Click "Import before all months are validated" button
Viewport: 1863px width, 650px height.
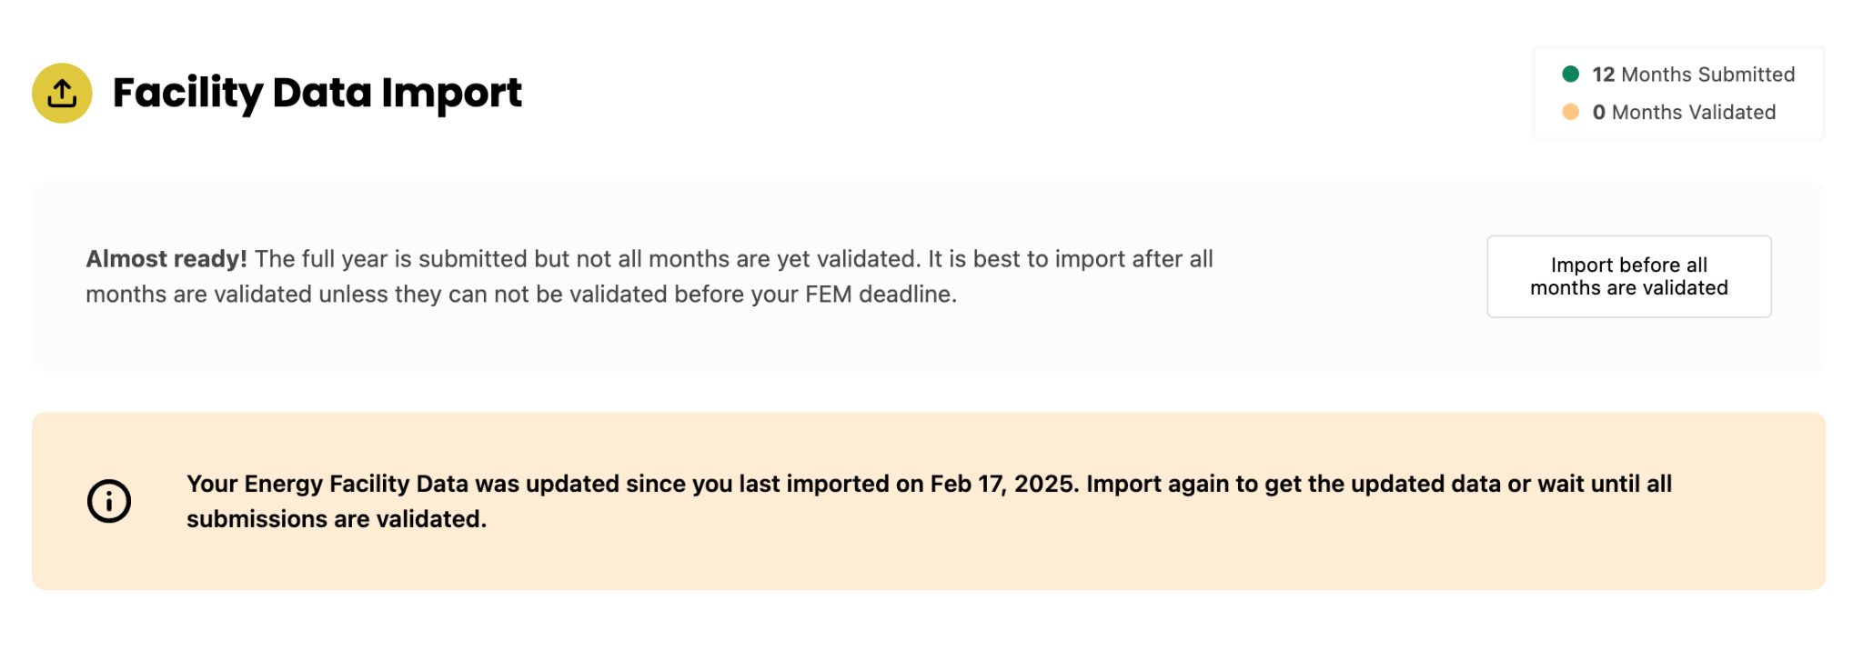[1628, 276]
